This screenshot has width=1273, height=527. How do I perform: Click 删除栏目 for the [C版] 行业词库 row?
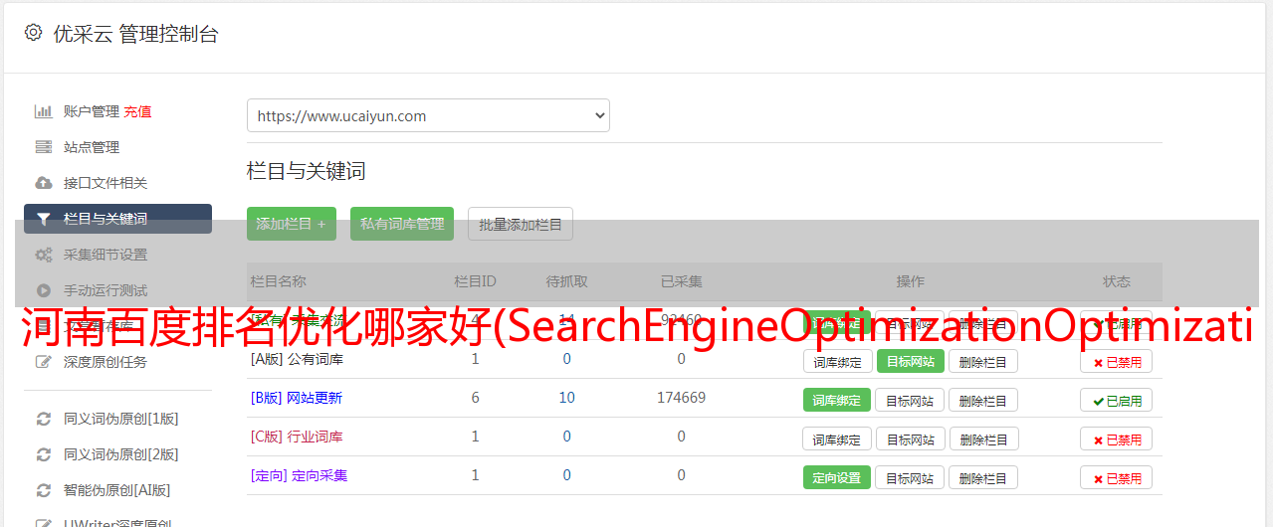click(x=983, y=439)
